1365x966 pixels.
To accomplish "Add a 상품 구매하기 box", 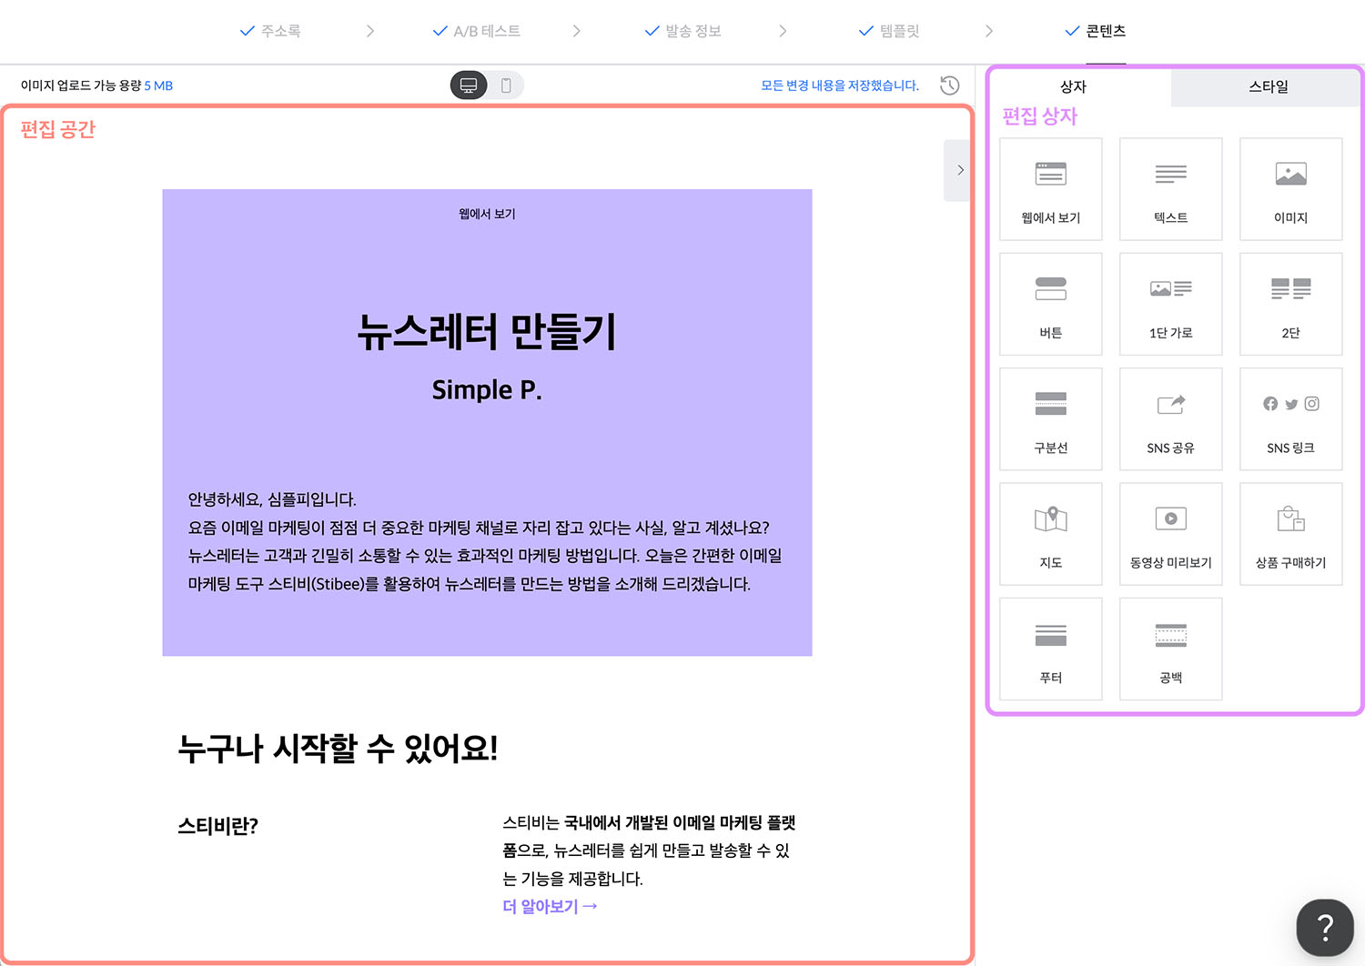I will tap(1290, 534).
